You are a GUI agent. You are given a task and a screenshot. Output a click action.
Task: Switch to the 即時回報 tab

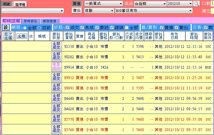[11, 21]
